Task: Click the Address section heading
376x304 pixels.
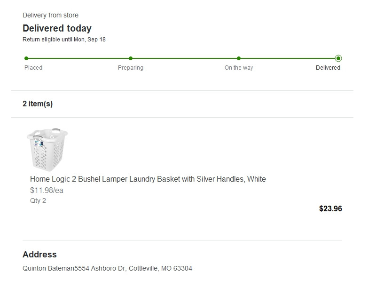Action: (39, 255)
